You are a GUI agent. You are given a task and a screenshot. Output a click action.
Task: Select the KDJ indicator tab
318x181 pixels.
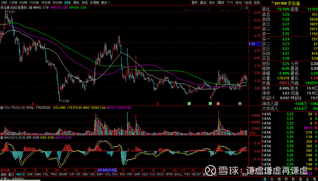click(x=145, y=174)
